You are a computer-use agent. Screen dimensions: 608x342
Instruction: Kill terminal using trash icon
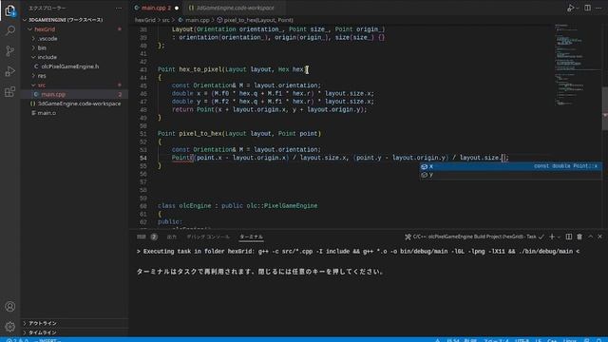[x=579, y=237]
